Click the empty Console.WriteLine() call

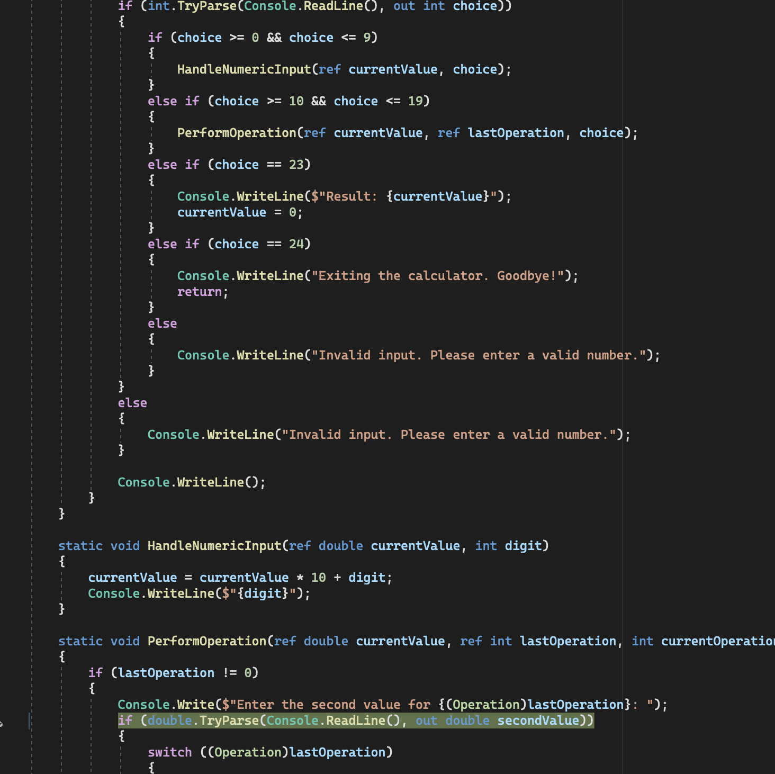(x=191, y=482)
